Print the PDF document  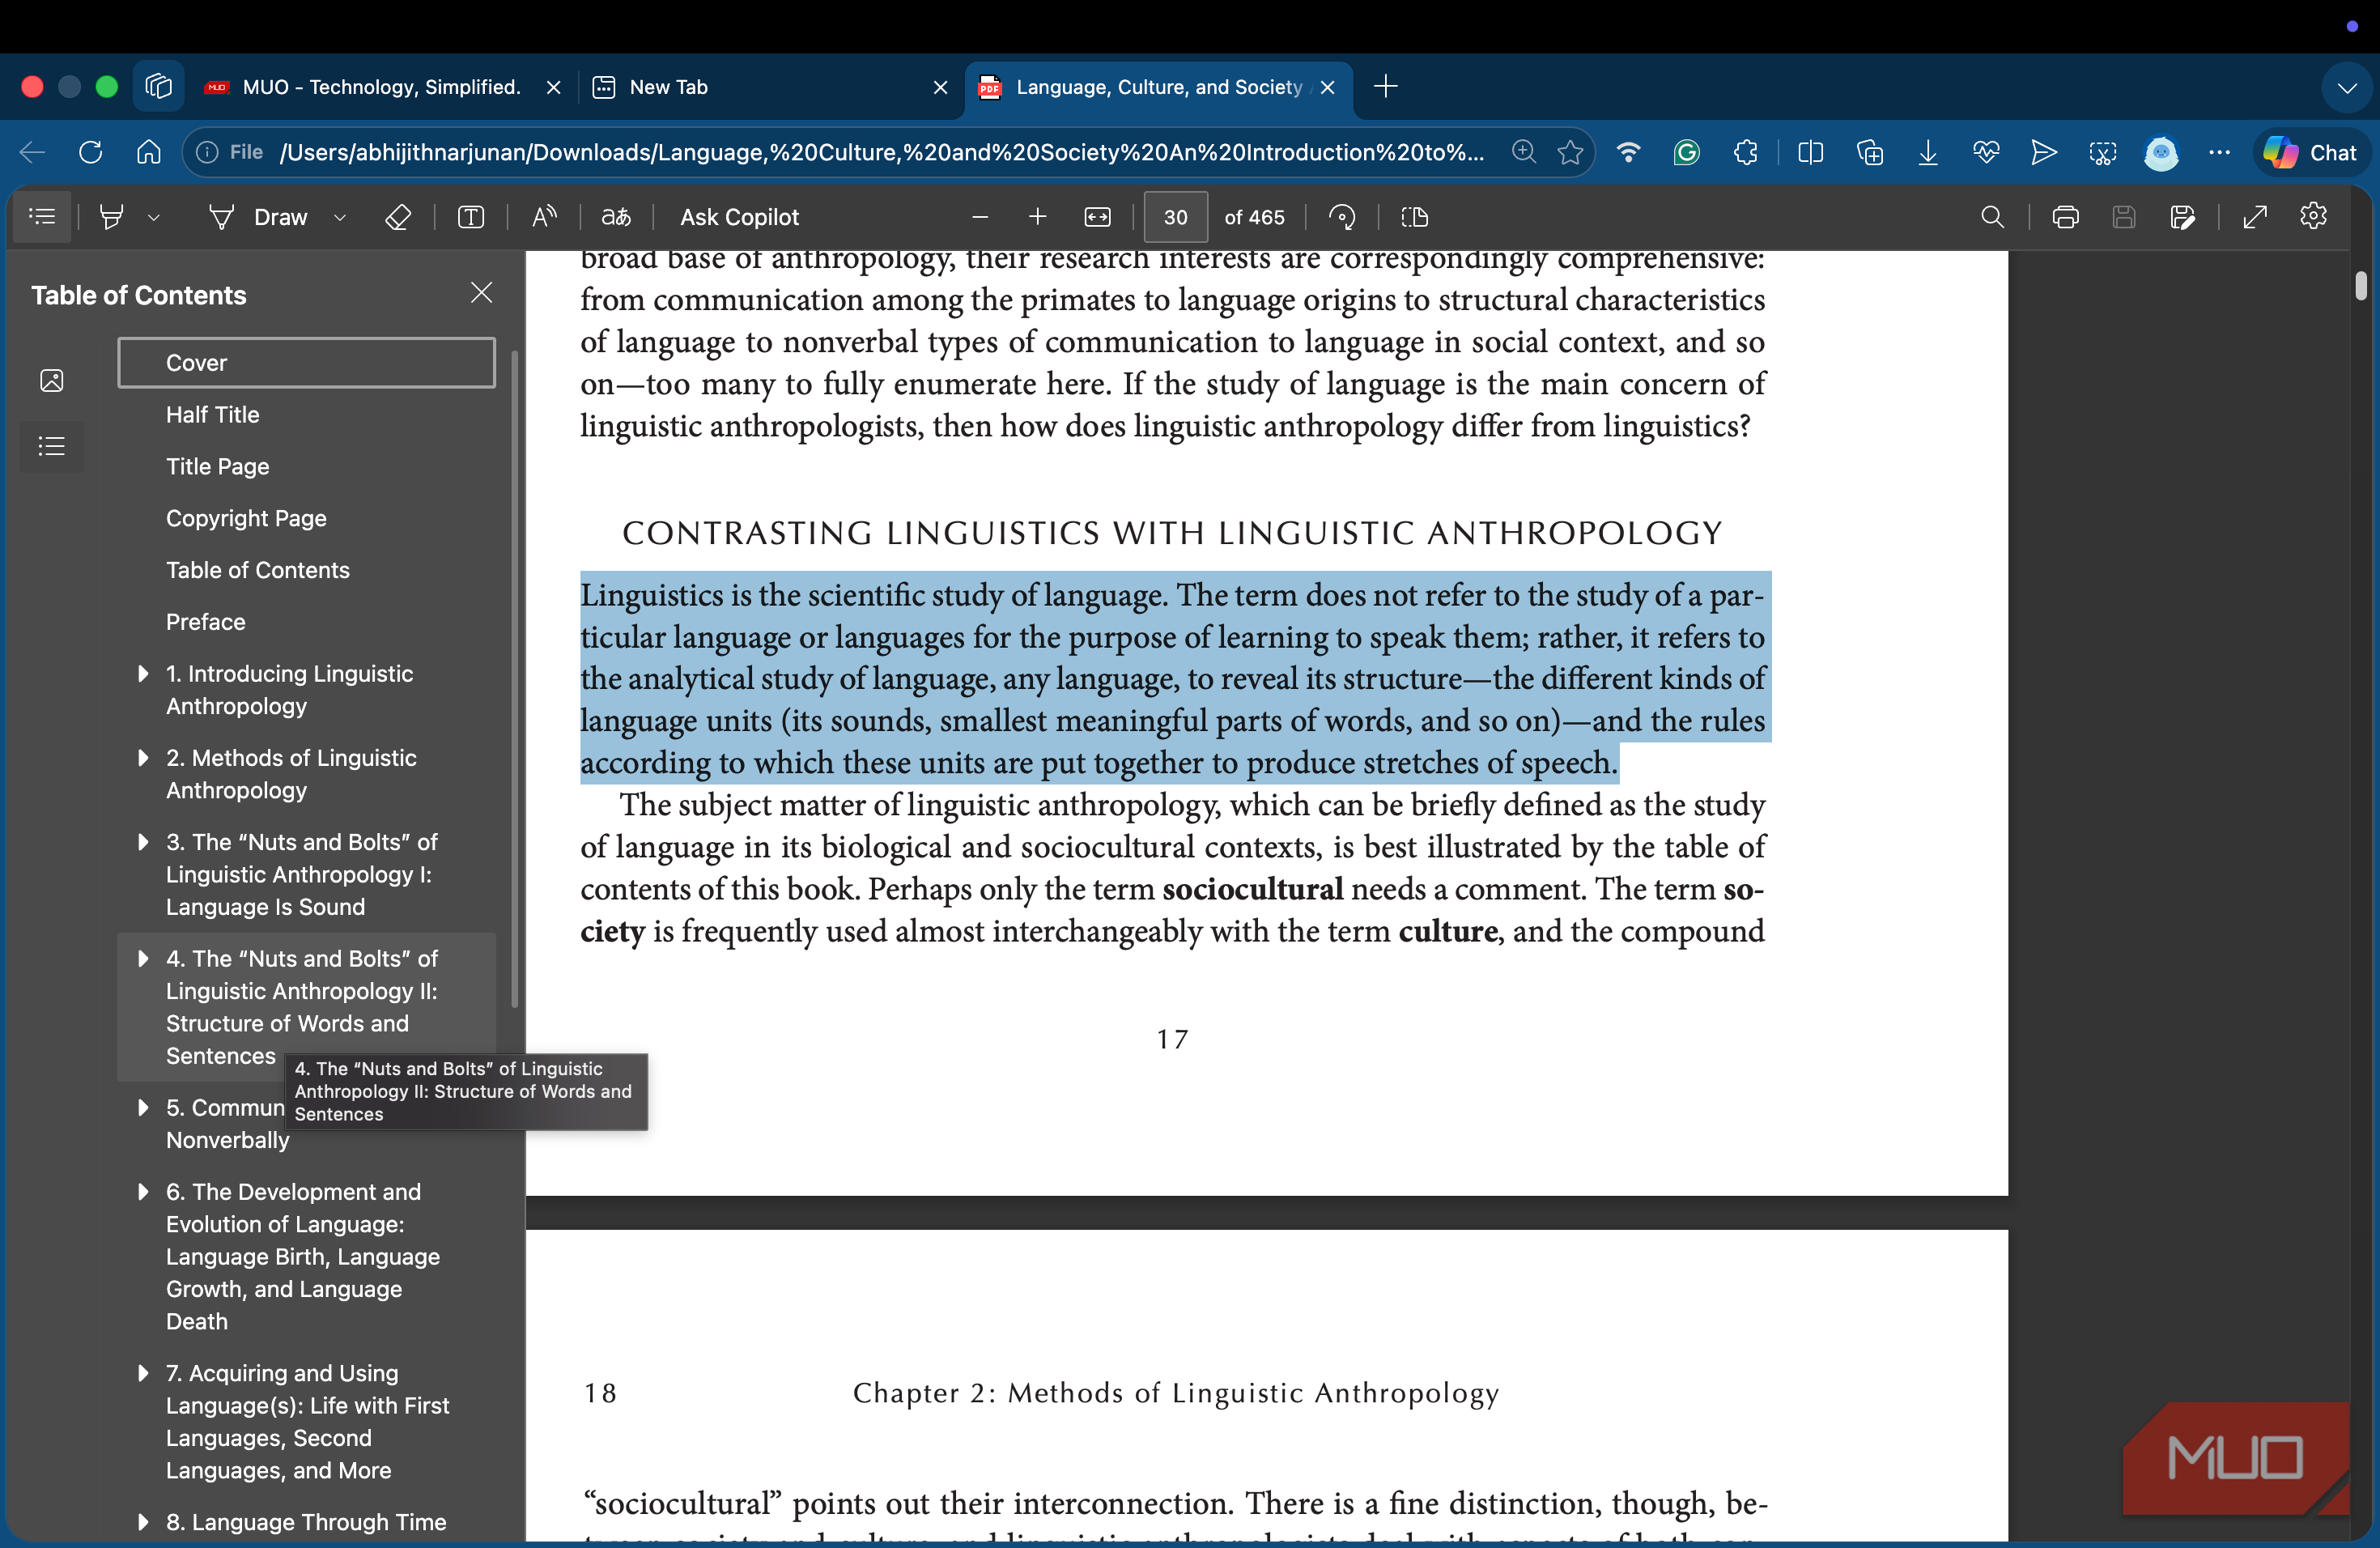point(2065,217)
